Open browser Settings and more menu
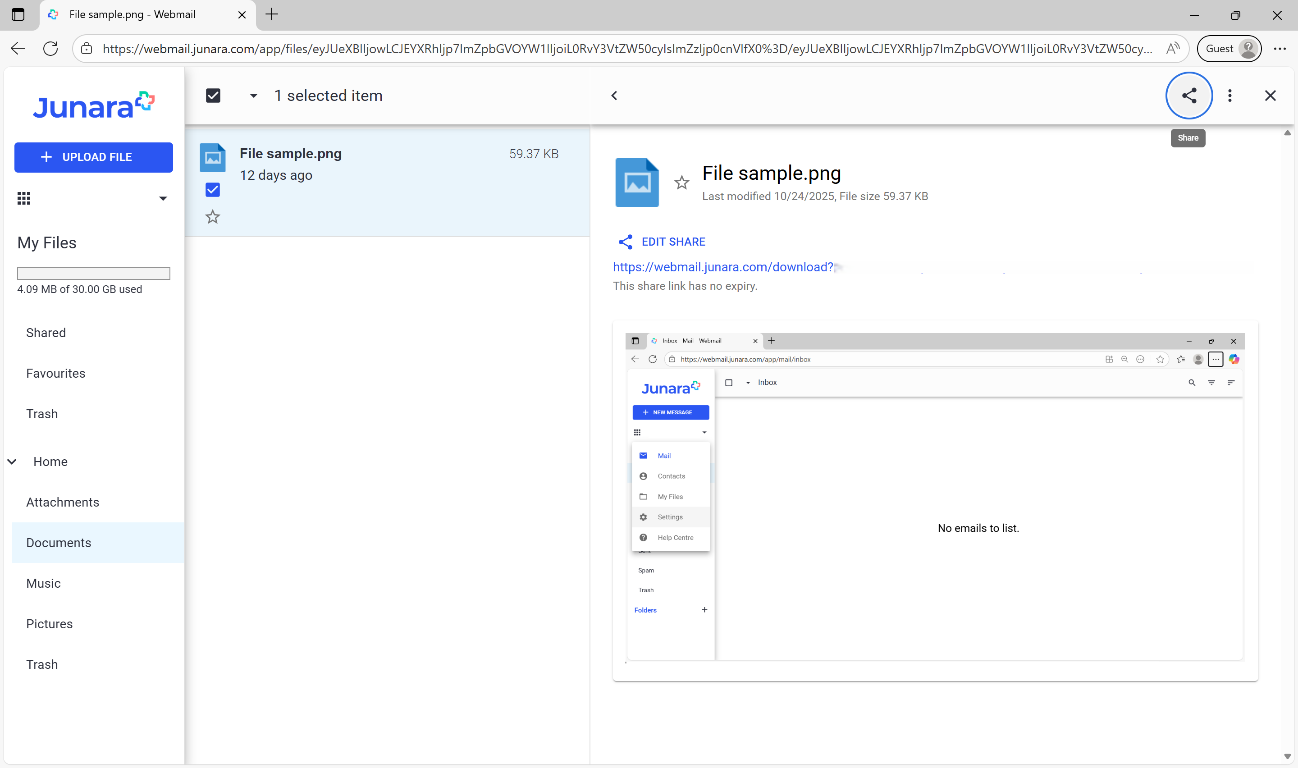 [1280, 49]
